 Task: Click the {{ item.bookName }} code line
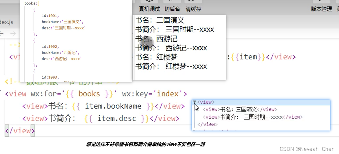coord(103,106)
